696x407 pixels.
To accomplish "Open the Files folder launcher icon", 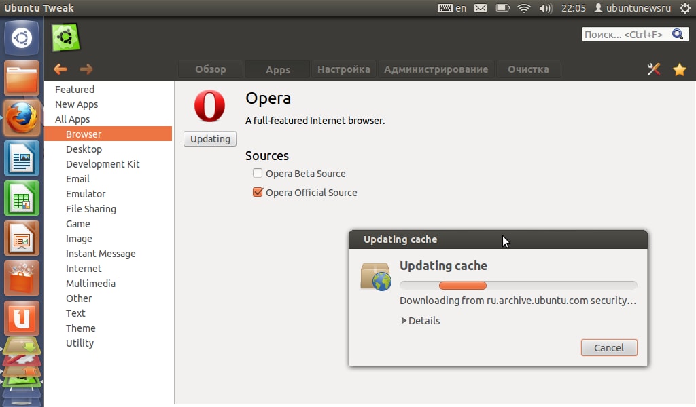I will (21, 78).
